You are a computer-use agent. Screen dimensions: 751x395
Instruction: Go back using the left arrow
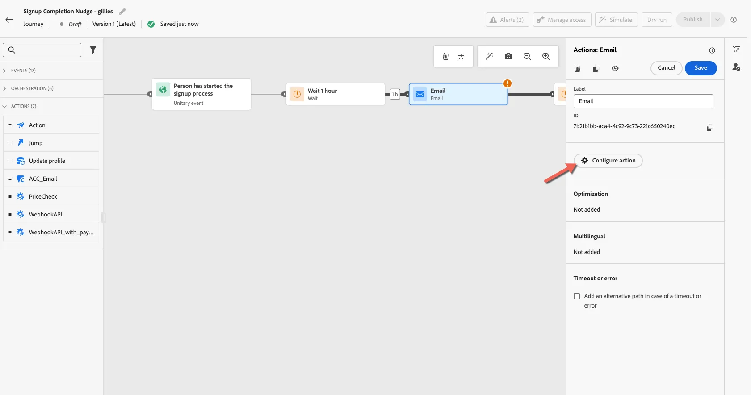9,20
